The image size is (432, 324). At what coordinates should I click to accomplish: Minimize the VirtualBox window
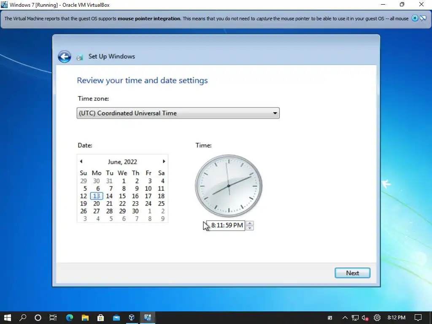[383, 5]
